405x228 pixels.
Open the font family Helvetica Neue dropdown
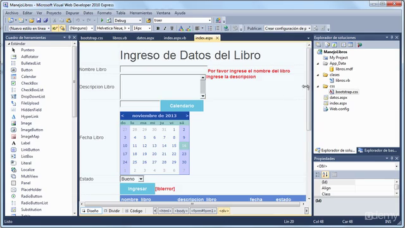pos(128,28)
